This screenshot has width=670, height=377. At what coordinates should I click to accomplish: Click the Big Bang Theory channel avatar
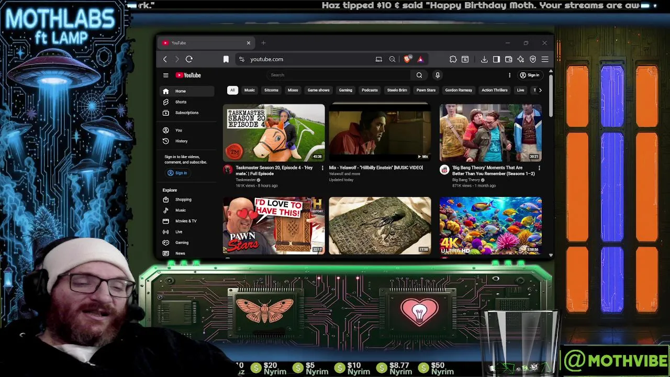pos(444,170)
